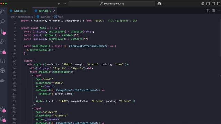221x124 pixels.
Task: Go forward using the navigation arrow
Action: coord(65,4)
